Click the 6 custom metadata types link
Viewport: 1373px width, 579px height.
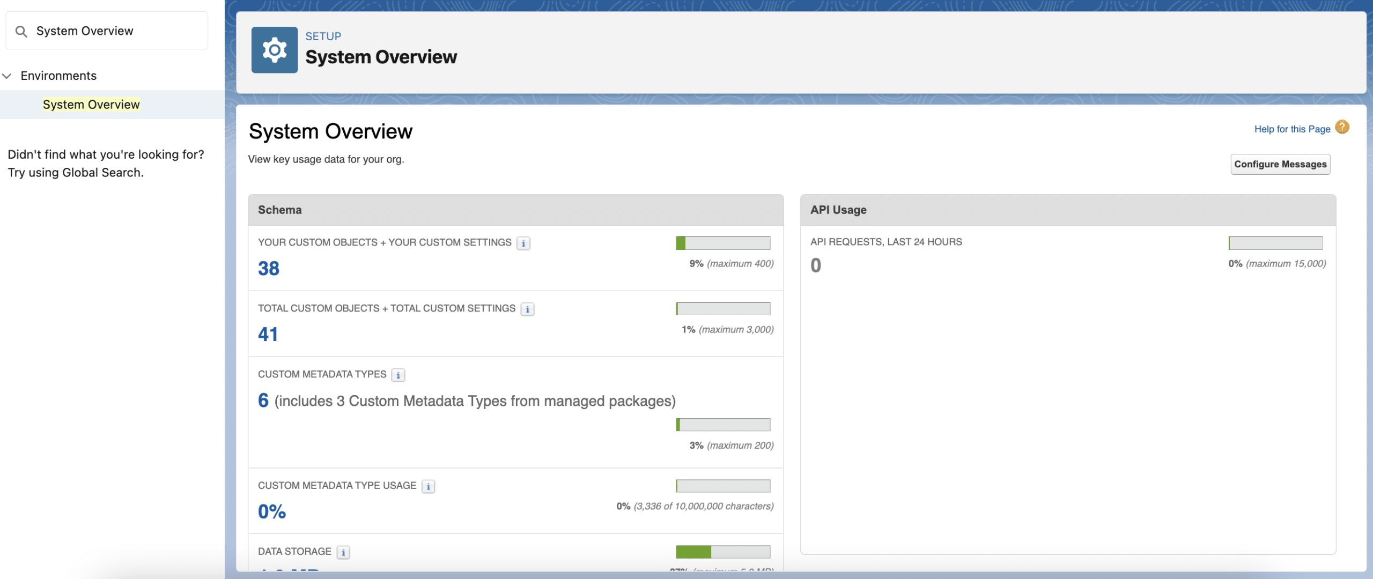(263, 400)
